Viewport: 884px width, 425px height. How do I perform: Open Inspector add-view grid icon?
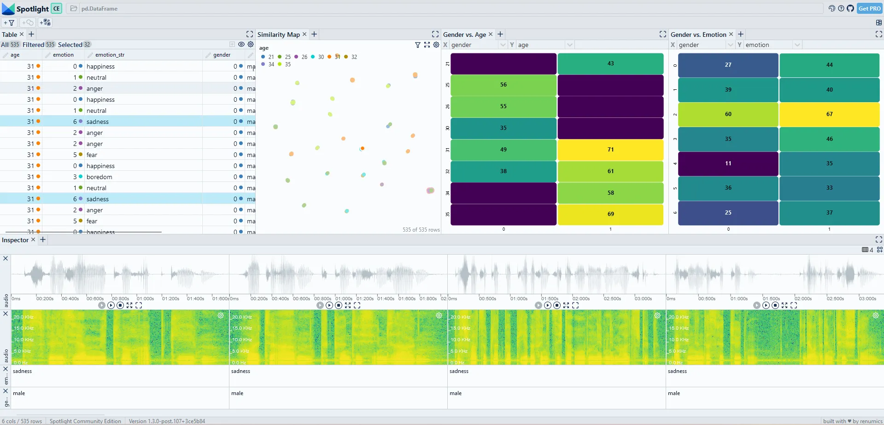(879, 250)
